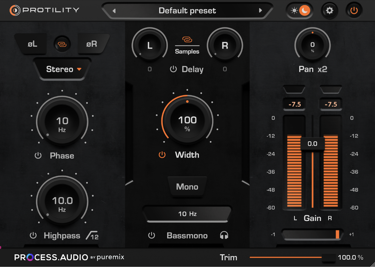This screenshot has height=267, width=375.
Task: Click the right channel clip indicator above -7.5
Action: pyautogui.click(x=330, y=89)
